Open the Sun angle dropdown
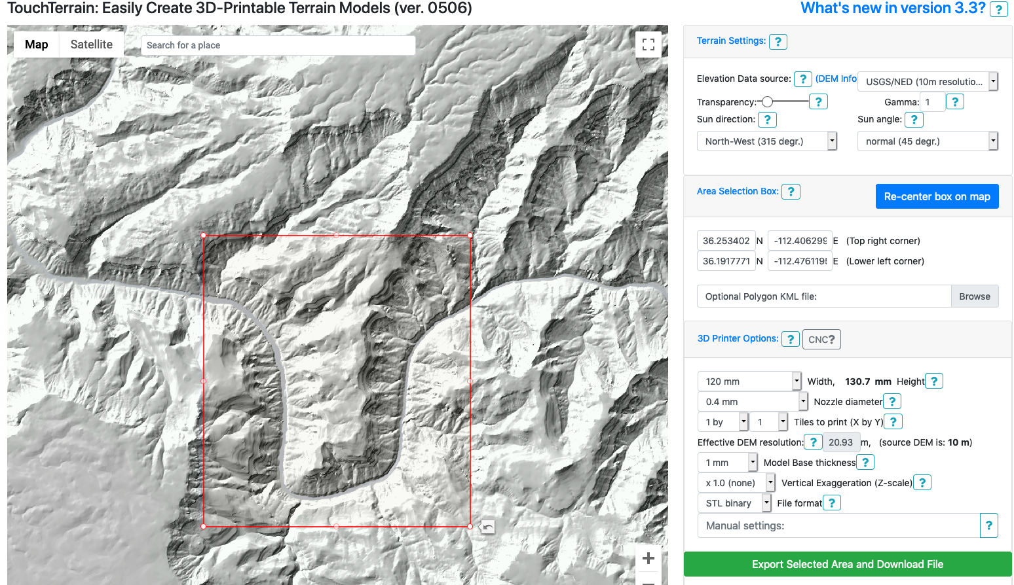The height and width of the screenshot is (585, 1014). coord(927,141)
